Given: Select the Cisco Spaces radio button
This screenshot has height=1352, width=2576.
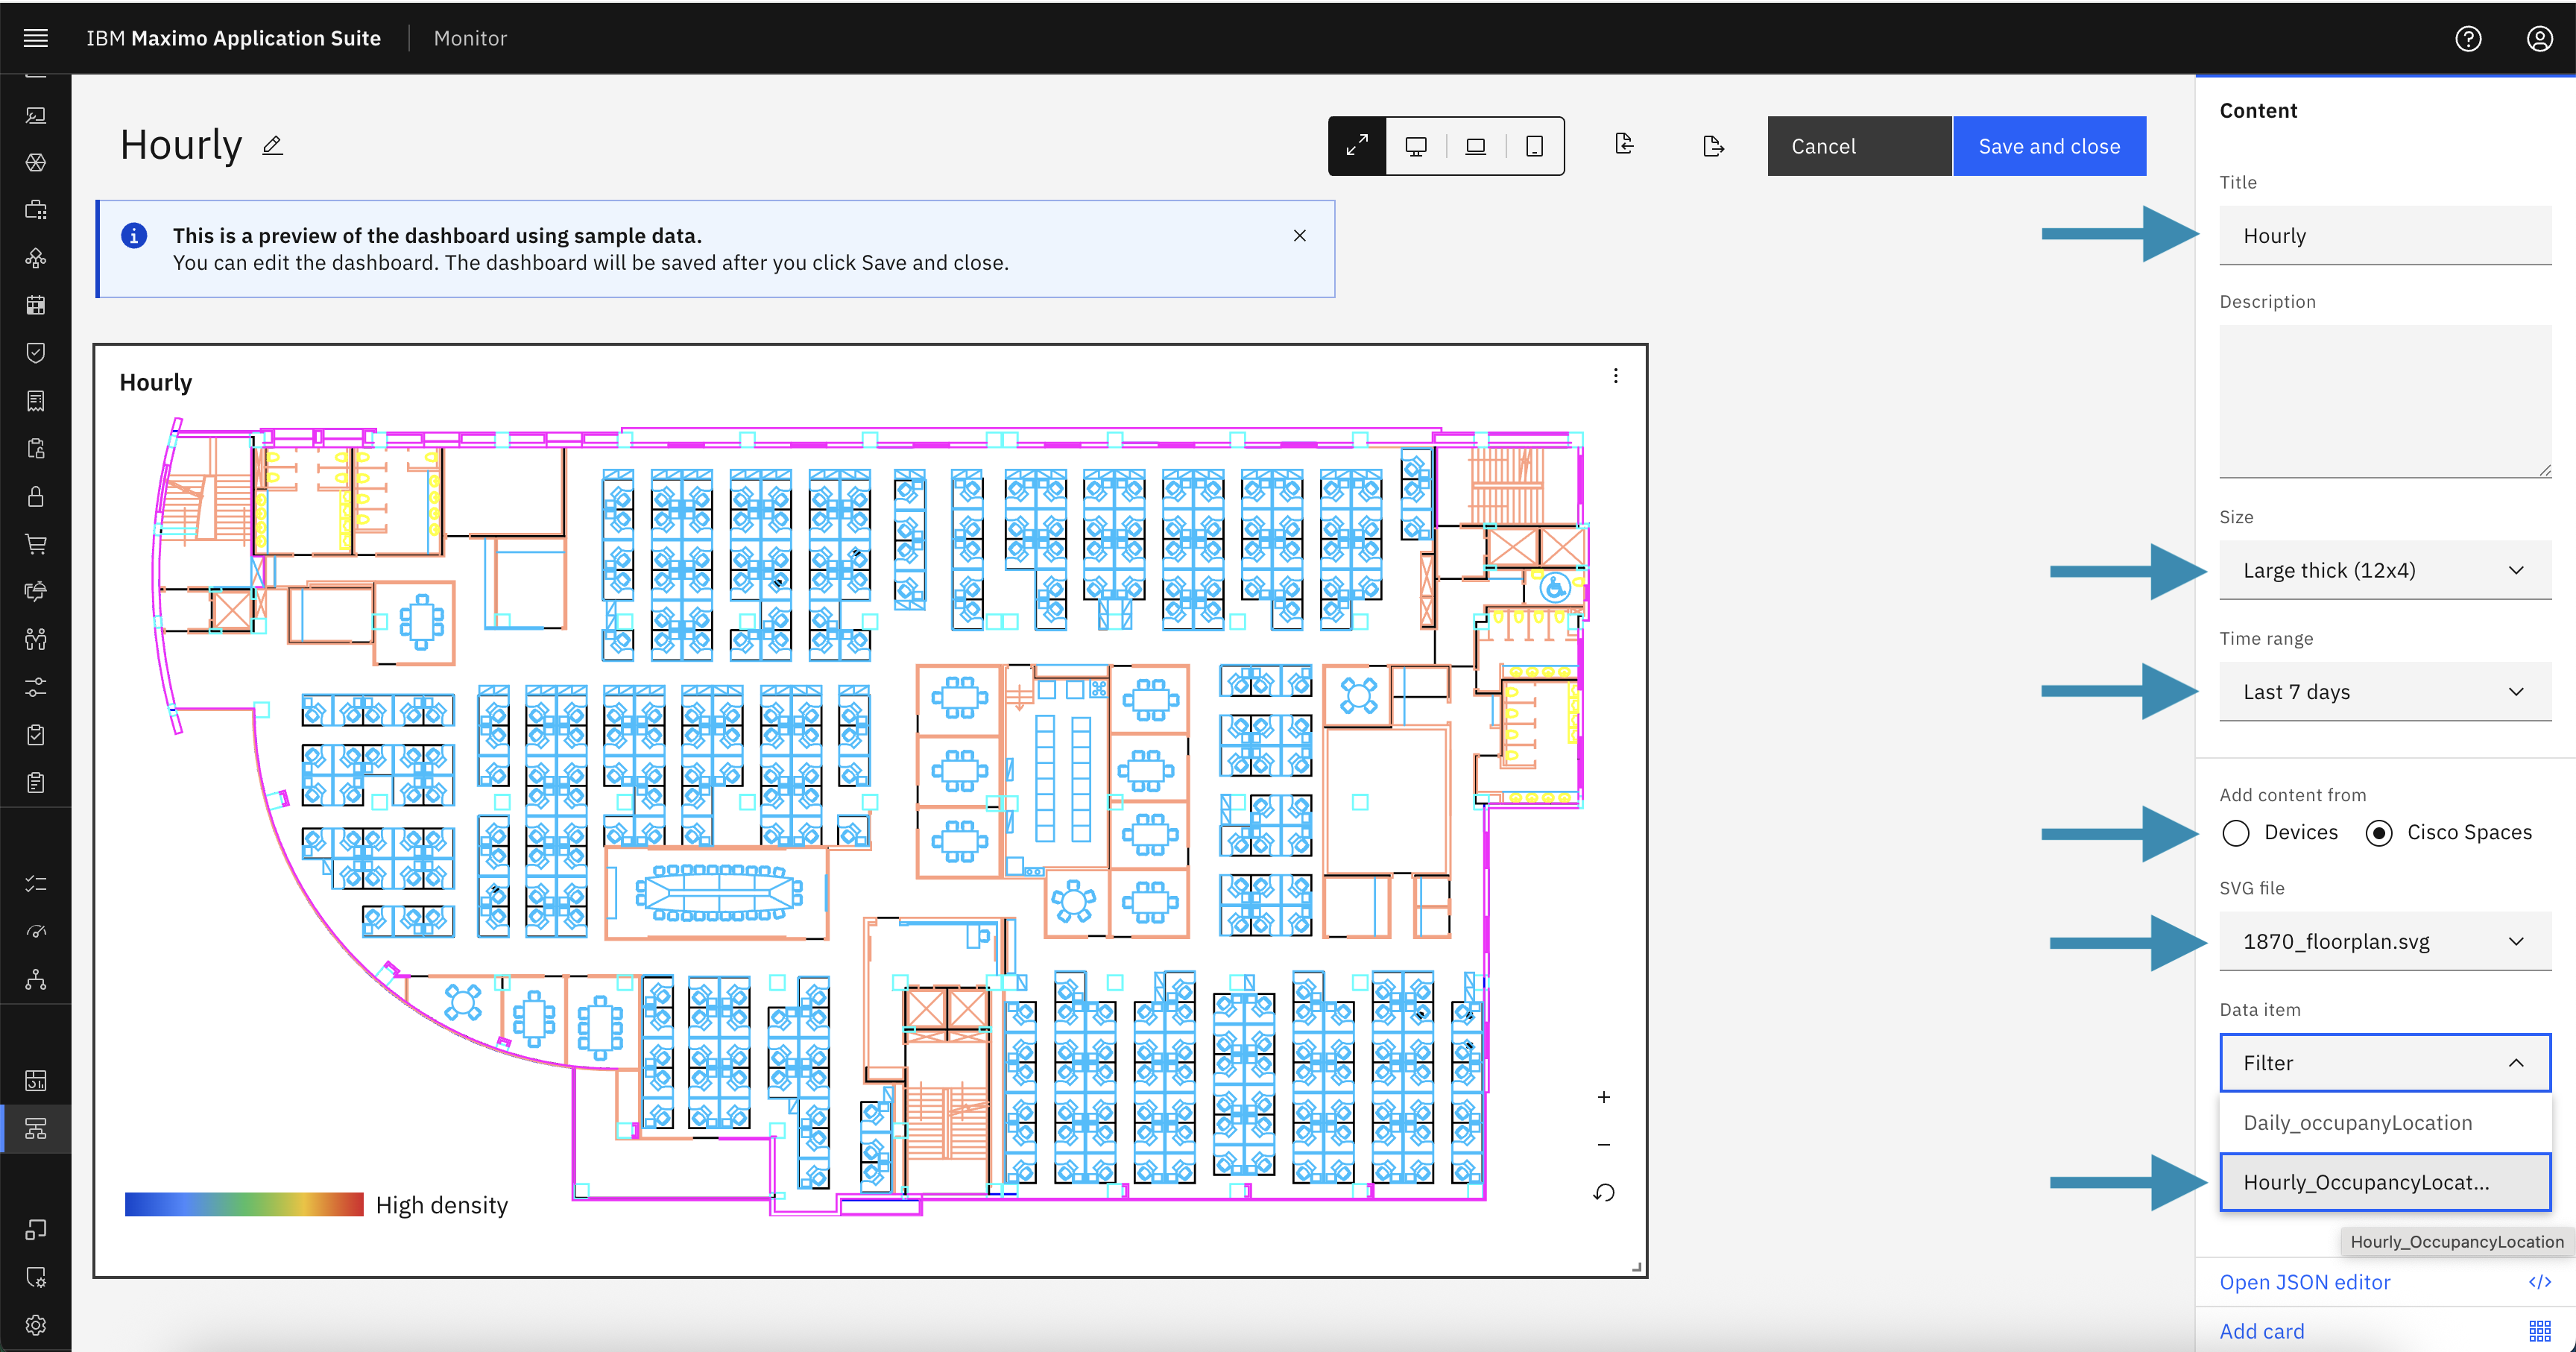Looking at the screenshot, I should pyautogui.click(x=2379, y=833).
